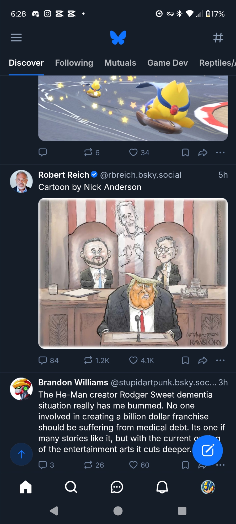236x524 pixels.
Task: Go to Home in bottom navigation
Action: [x=25, y=487]
